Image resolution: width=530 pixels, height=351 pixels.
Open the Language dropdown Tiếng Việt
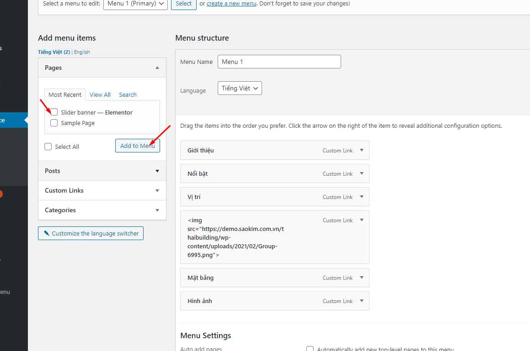point(240,88)
